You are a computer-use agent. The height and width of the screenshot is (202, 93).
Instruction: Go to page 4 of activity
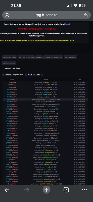pos(31,75)
